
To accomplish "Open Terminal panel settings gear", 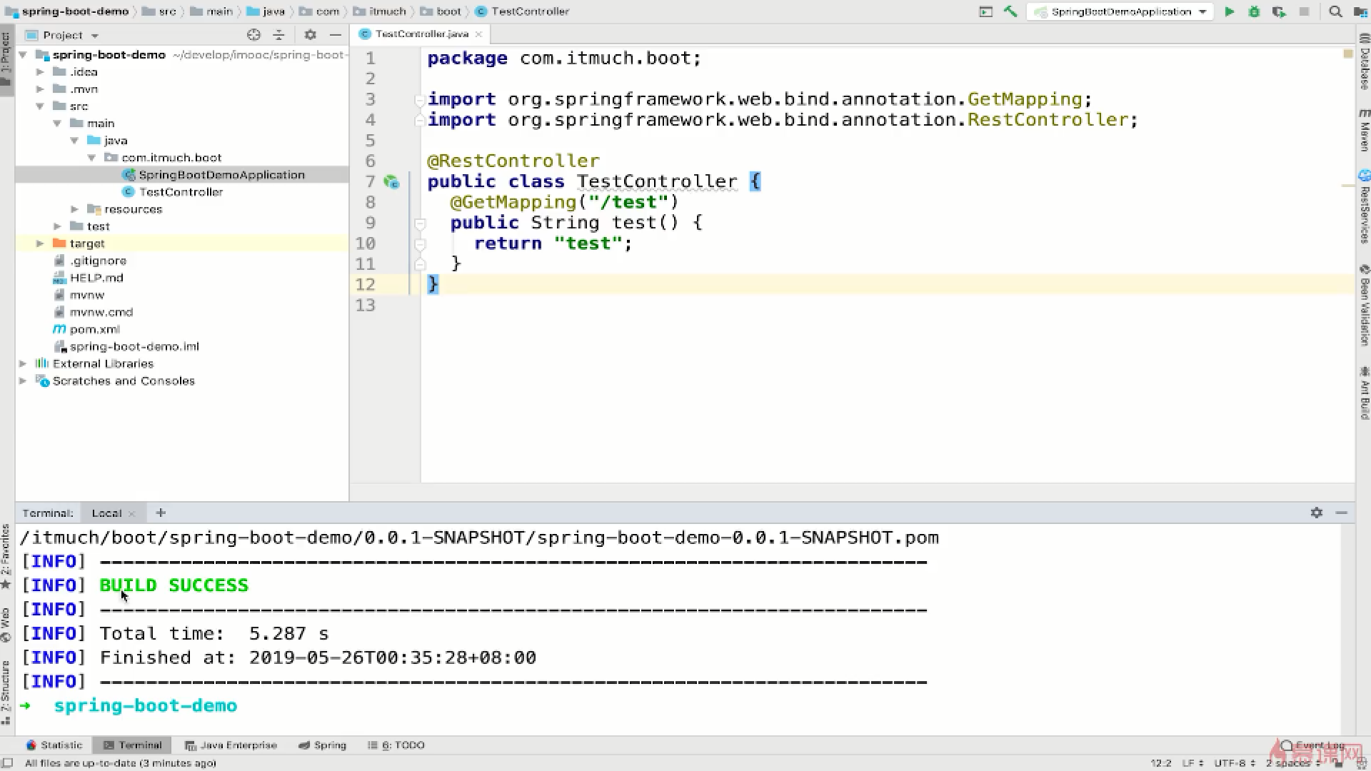I will point(1316,513).
